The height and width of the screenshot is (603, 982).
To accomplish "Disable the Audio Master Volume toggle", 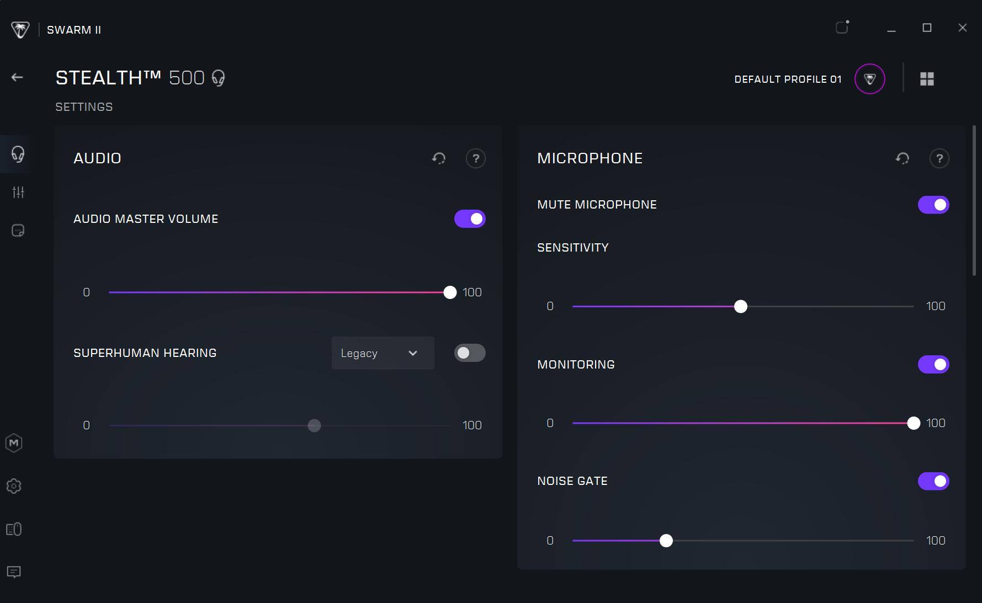I will (x=470, y=219).
